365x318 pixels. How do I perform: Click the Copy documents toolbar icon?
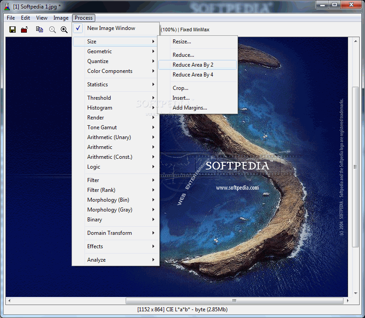(39, 30)
